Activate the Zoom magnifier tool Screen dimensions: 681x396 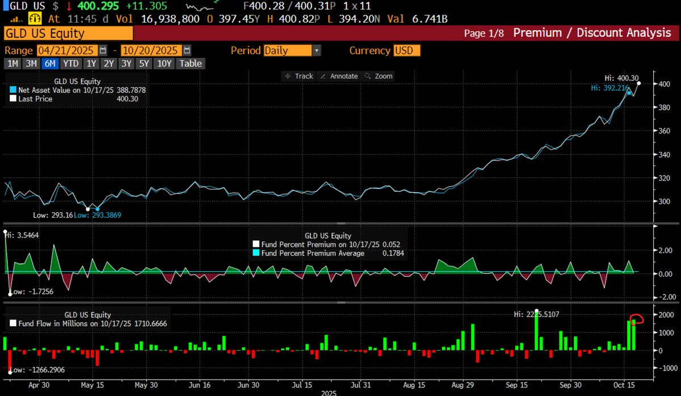coord(379,76)
